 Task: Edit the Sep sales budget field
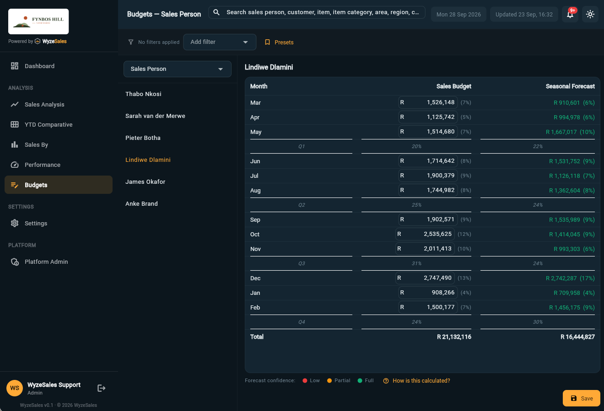click(x=428, y=219)
